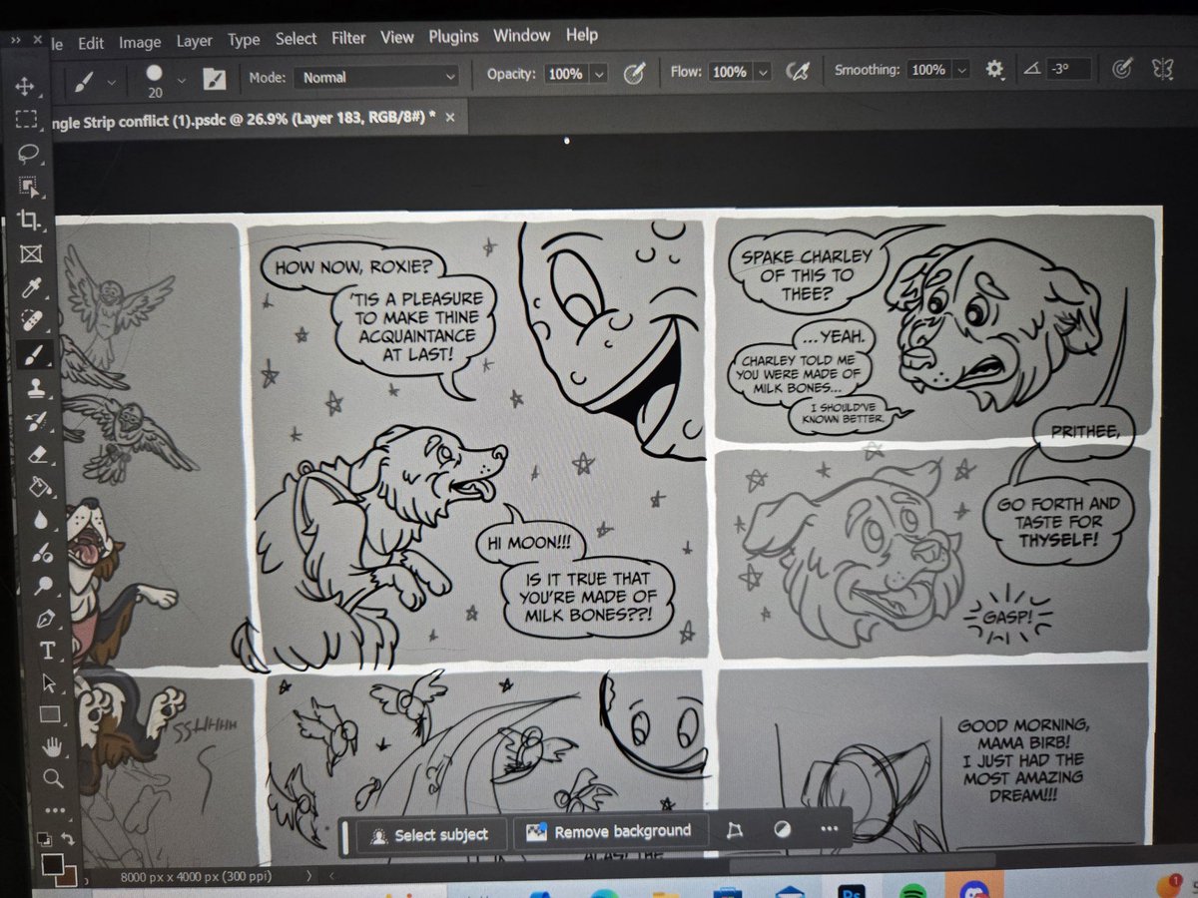
Task: Select the Path Selection tool
Action: click(x=48, y=682)
